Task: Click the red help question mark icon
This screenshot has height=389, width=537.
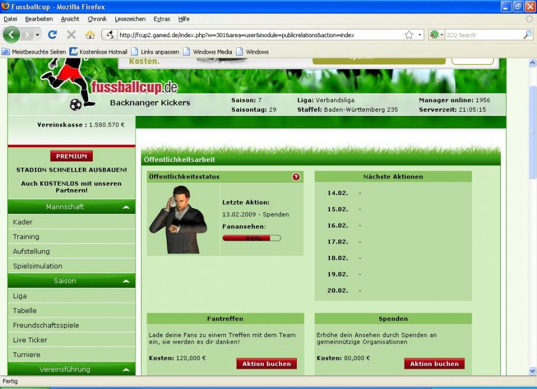Action: 296,177
